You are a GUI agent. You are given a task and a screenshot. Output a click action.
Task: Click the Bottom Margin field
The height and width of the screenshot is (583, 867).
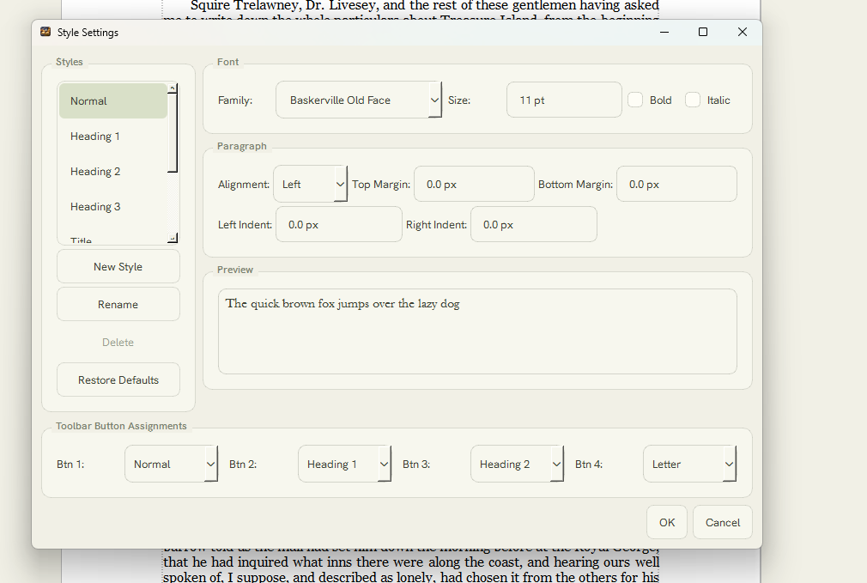(676, 185)
